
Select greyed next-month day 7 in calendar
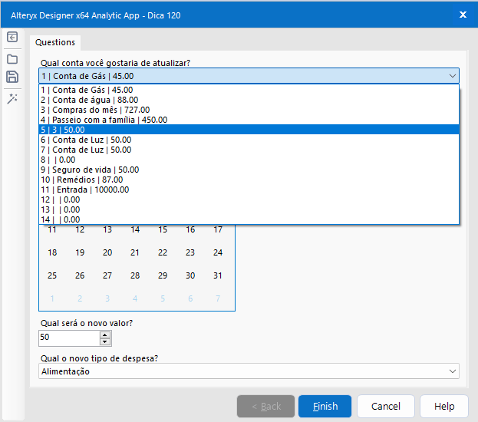(218, 298)
